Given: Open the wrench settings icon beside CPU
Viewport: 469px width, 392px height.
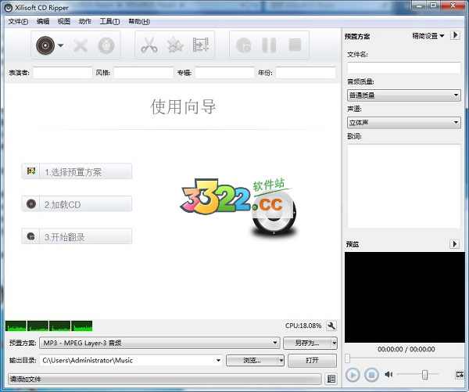Looking at the screenshot, I should (x=331, y=325).
